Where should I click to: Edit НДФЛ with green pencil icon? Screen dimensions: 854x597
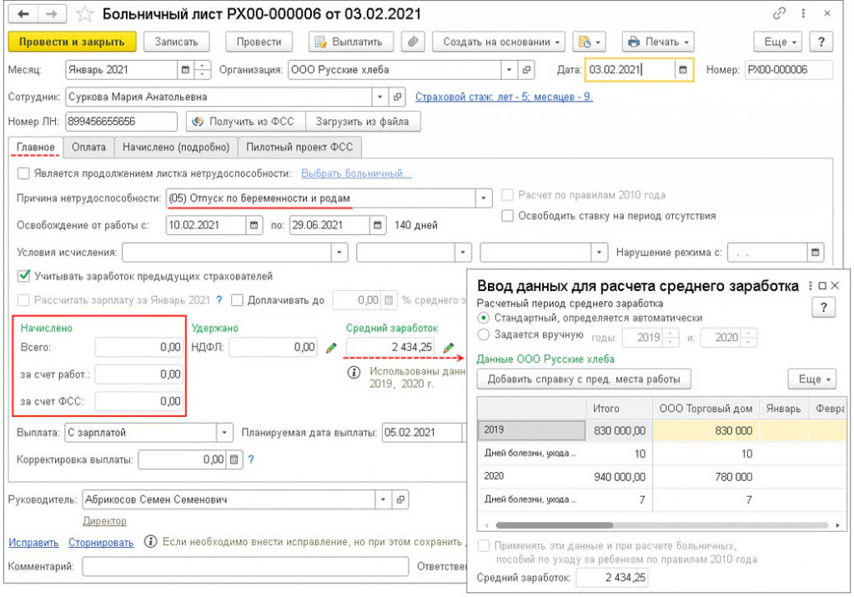[x=331, y=347]
